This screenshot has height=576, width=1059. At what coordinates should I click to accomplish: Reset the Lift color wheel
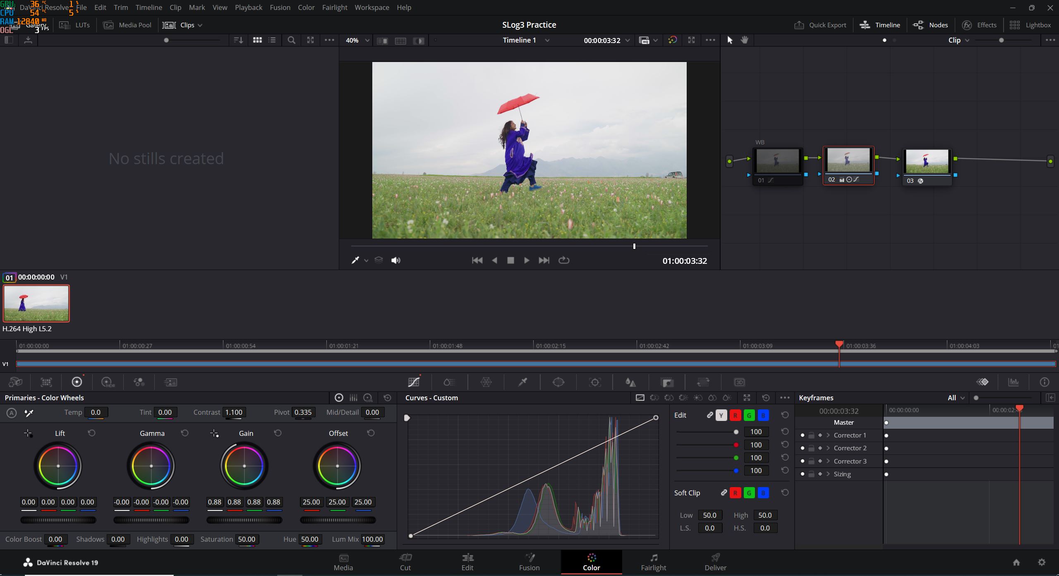tap(92, 433)
